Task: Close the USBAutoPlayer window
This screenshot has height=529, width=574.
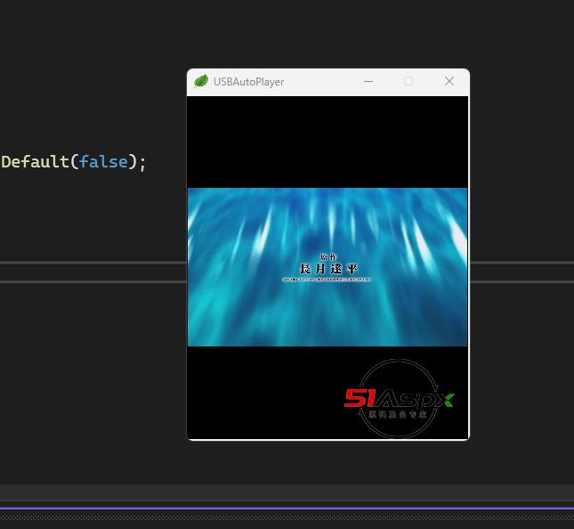Action: coord(449,81)
